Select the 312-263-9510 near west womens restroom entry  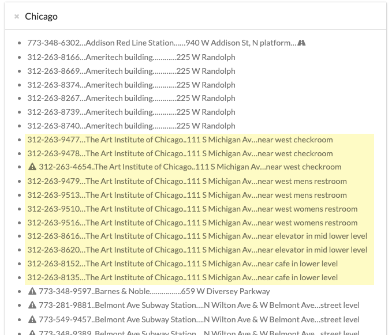pos(192,209)
